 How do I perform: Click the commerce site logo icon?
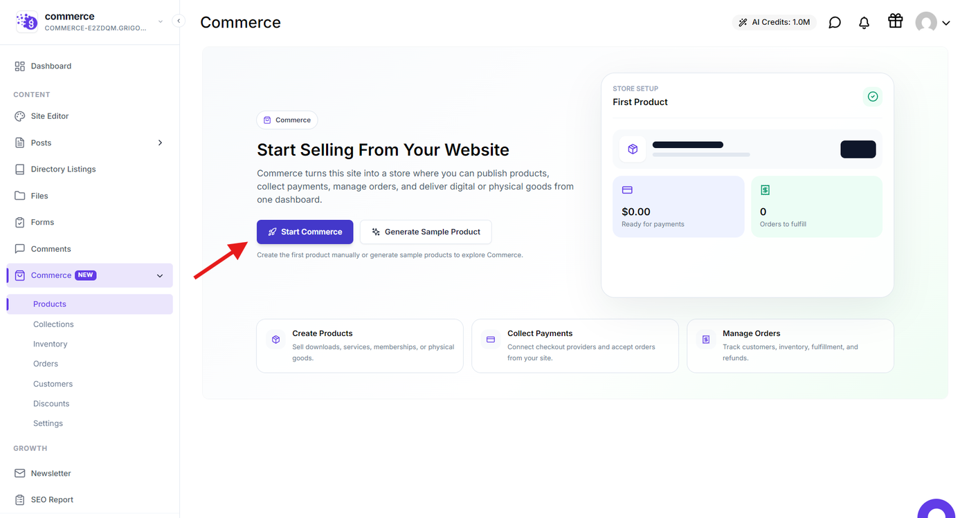coord(27,21)
